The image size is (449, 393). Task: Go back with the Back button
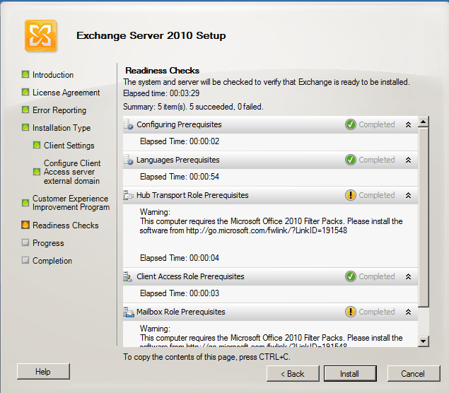pos(293,373)
